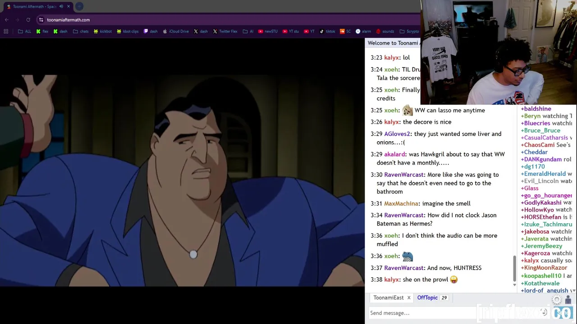
Task: Open the YT bookmark
Action: tap(309, 31)
